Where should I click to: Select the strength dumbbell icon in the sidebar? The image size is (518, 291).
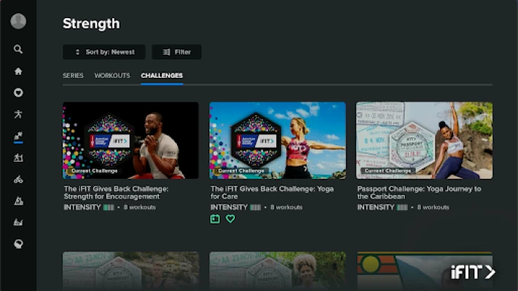pos(18,135)
